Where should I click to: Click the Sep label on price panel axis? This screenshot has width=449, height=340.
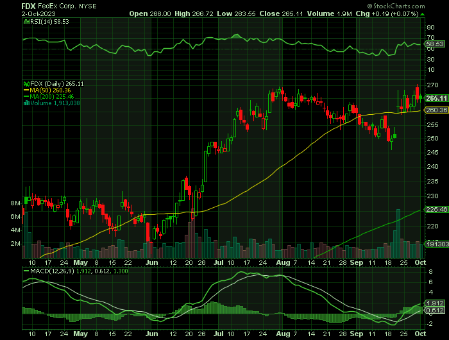coord(357,262)
